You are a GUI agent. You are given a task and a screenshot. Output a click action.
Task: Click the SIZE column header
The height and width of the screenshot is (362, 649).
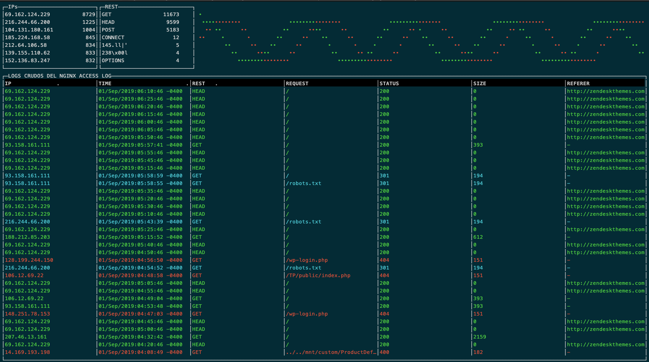click(x=480, y=83)
